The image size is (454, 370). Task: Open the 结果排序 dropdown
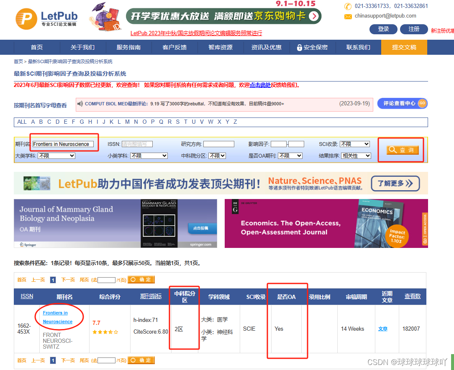click(356, 156)
